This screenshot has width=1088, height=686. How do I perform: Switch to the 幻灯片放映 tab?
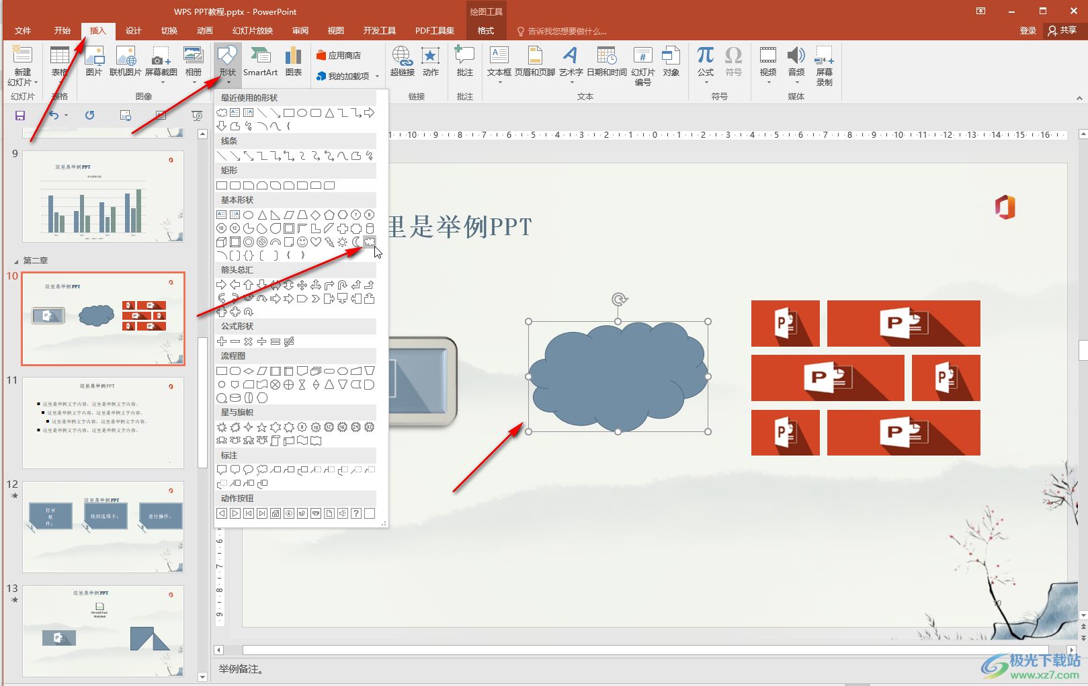point(253,31)
